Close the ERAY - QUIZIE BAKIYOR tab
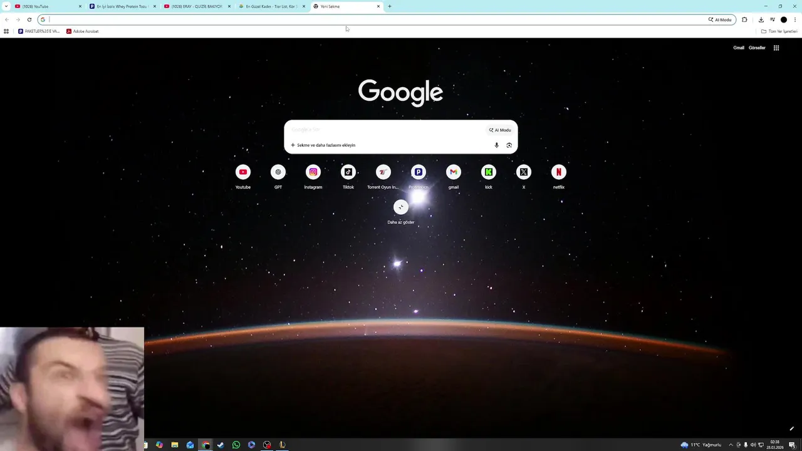802x451 pixels. [229, 6]
